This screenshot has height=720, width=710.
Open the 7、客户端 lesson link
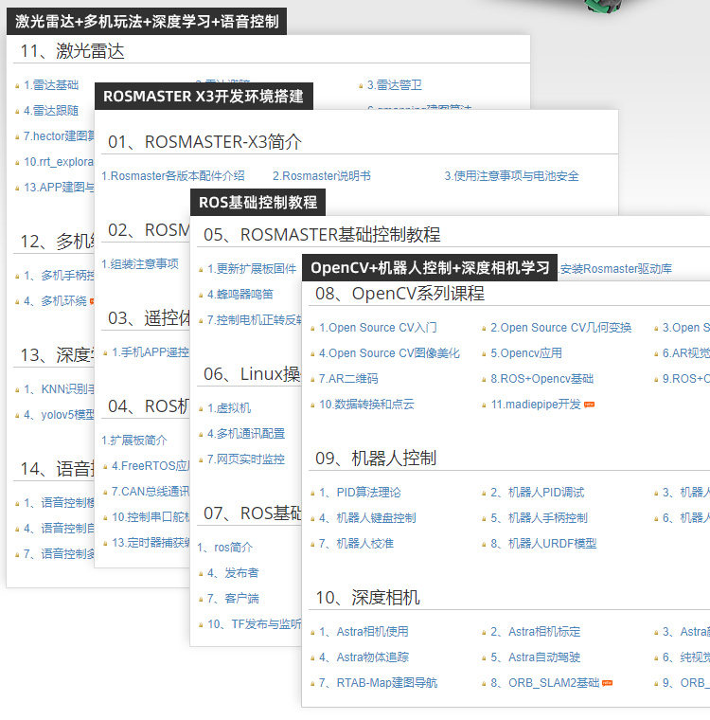click(x=233, y=599)
